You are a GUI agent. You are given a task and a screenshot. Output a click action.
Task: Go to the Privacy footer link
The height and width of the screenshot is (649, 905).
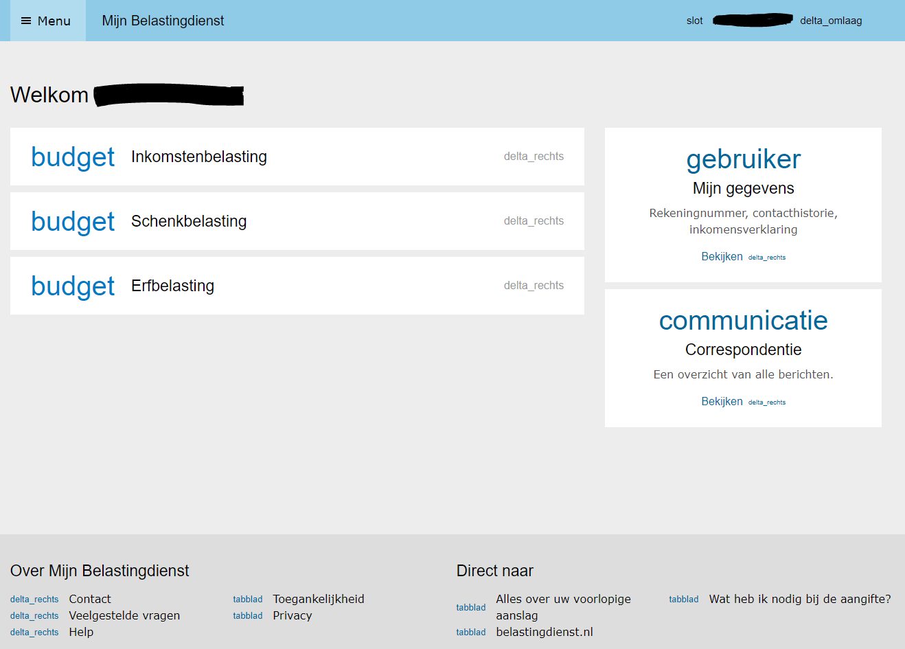(293, 615)
